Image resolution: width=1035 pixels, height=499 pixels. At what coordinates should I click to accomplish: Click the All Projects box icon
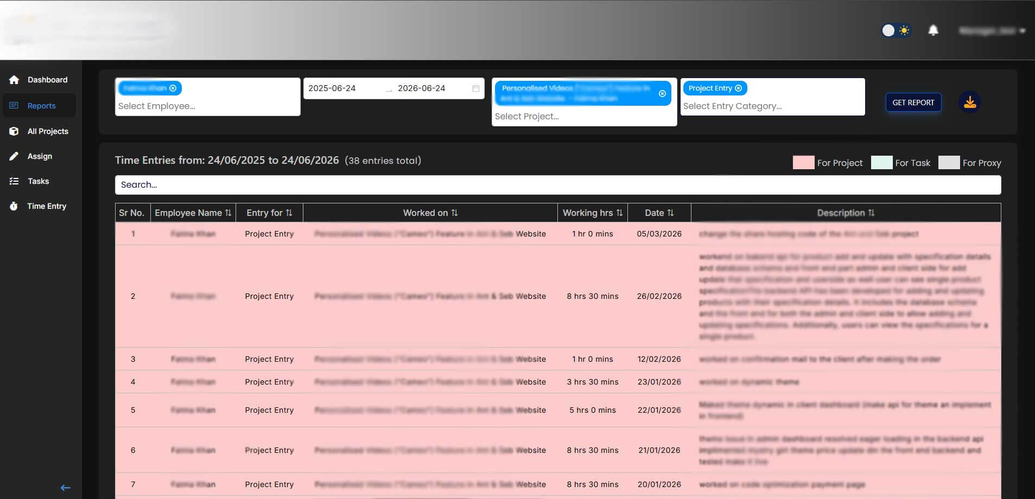[14, 131]
